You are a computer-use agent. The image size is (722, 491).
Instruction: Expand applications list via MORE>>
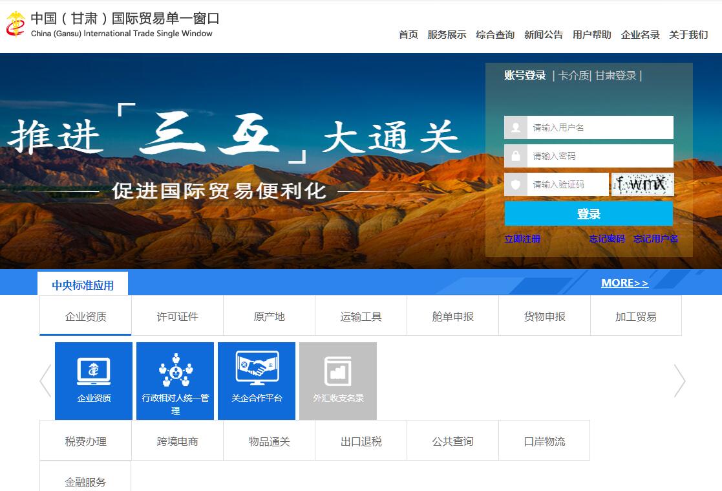tap(624, 283)
